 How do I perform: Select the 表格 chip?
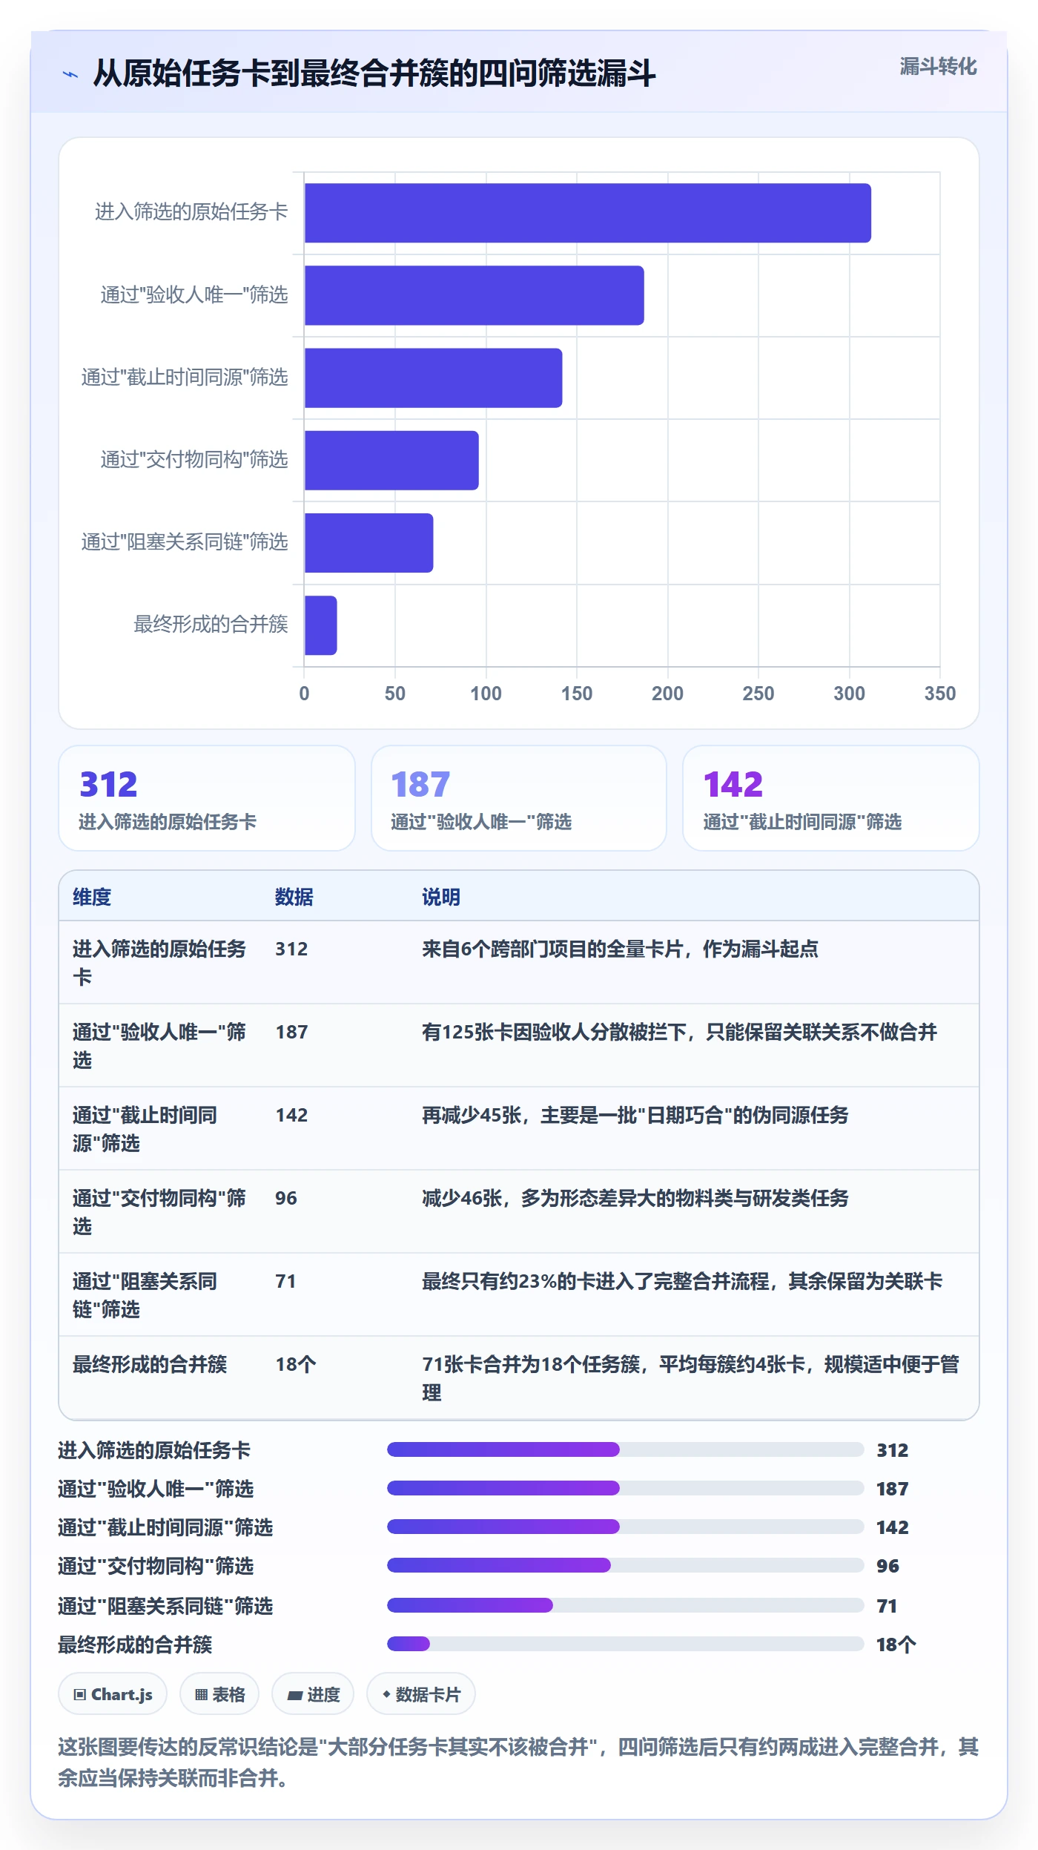[x=219, y=1694]
